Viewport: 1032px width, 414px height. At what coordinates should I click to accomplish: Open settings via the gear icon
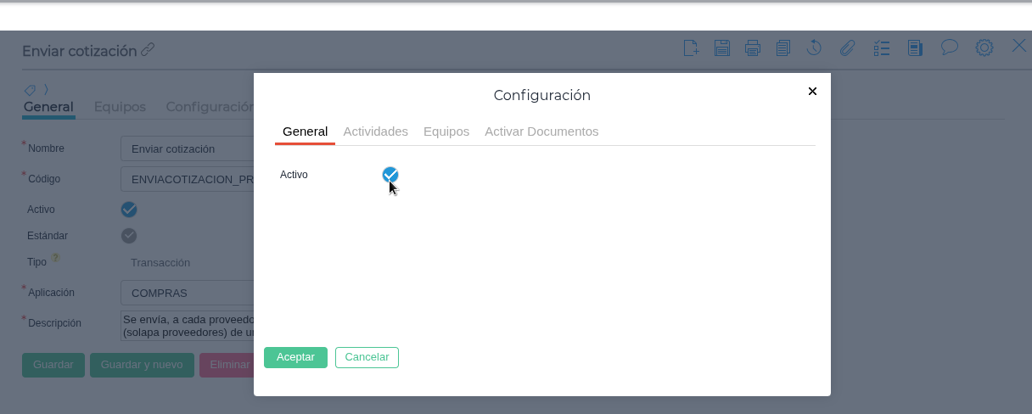(x=984, y=48)
